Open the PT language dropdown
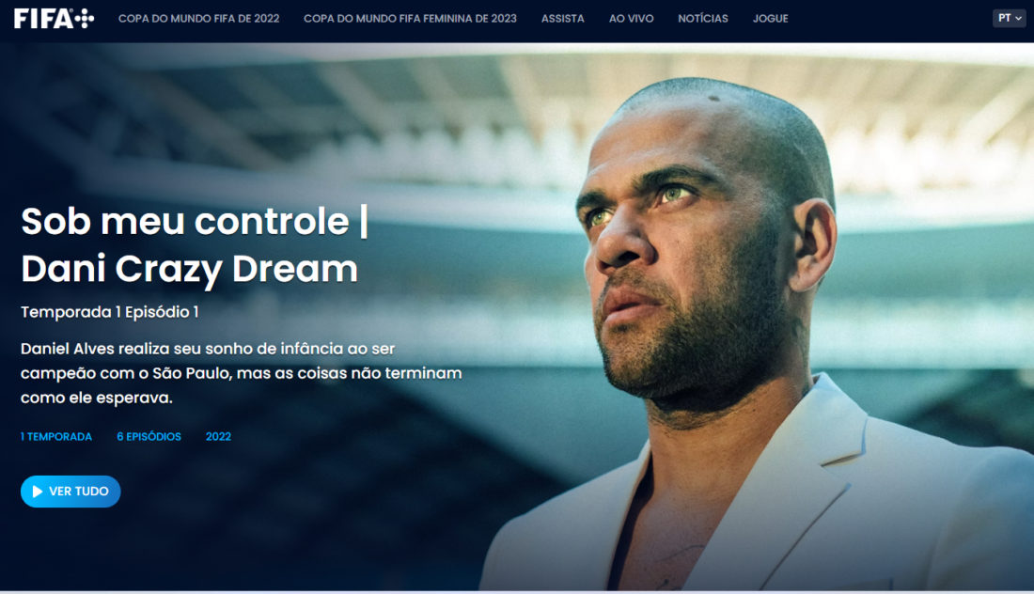Viewport: 1034px width, 594px height. click(1009, 19)
